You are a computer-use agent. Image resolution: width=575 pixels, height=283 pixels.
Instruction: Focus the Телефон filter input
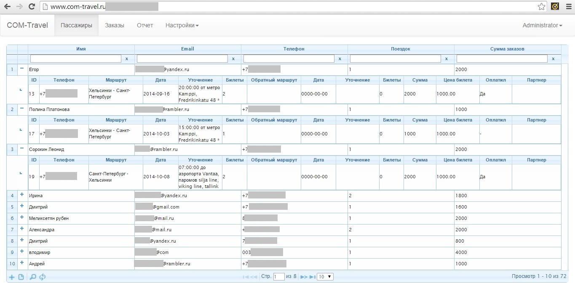289,59
